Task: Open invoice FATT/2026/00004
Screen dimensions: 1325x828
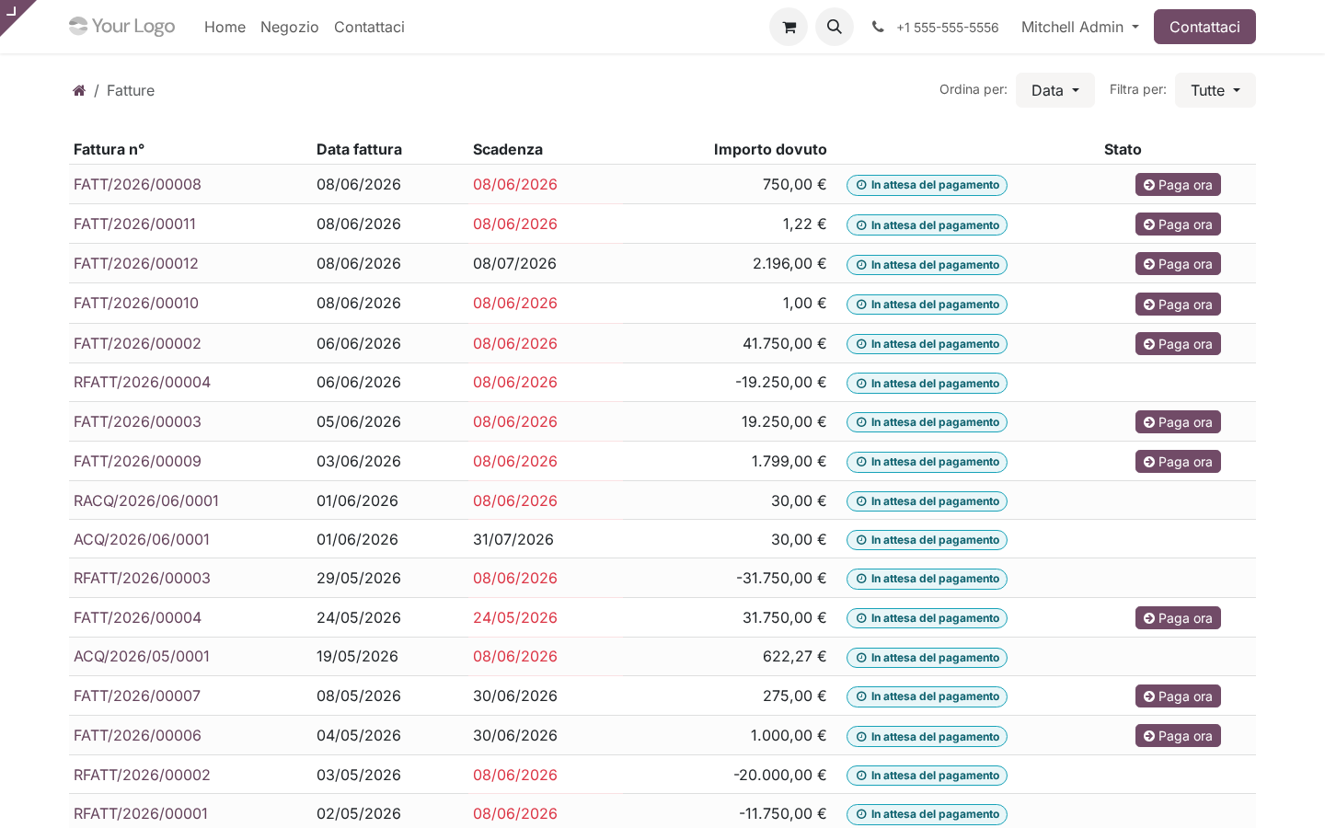Action: coord(137,617)
